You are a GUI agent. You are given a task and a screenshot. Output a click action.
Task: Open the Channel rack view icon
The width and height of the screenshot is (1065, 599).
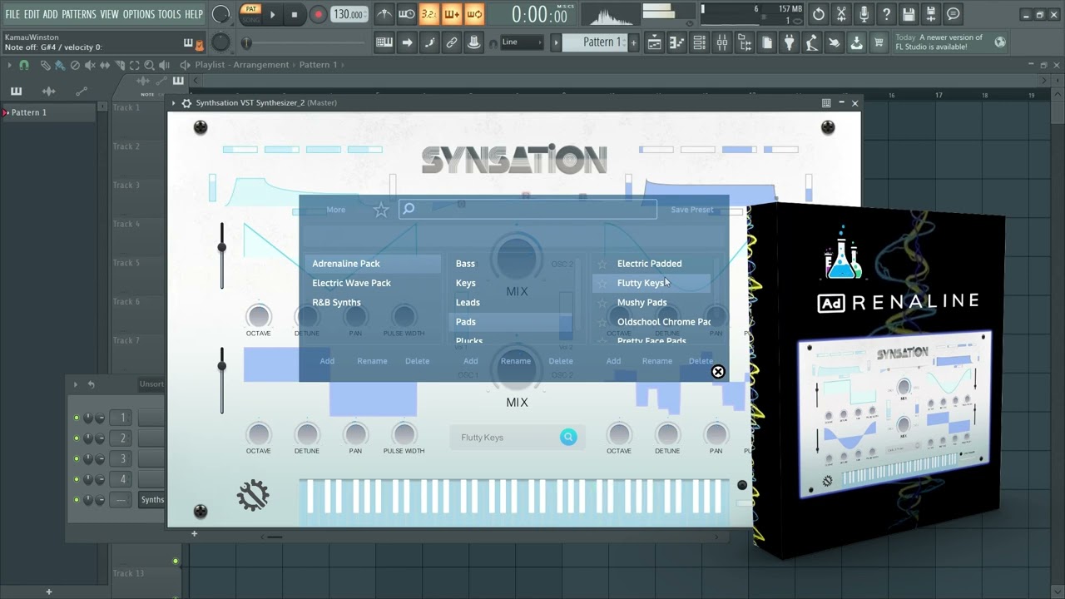coord(700,42)
